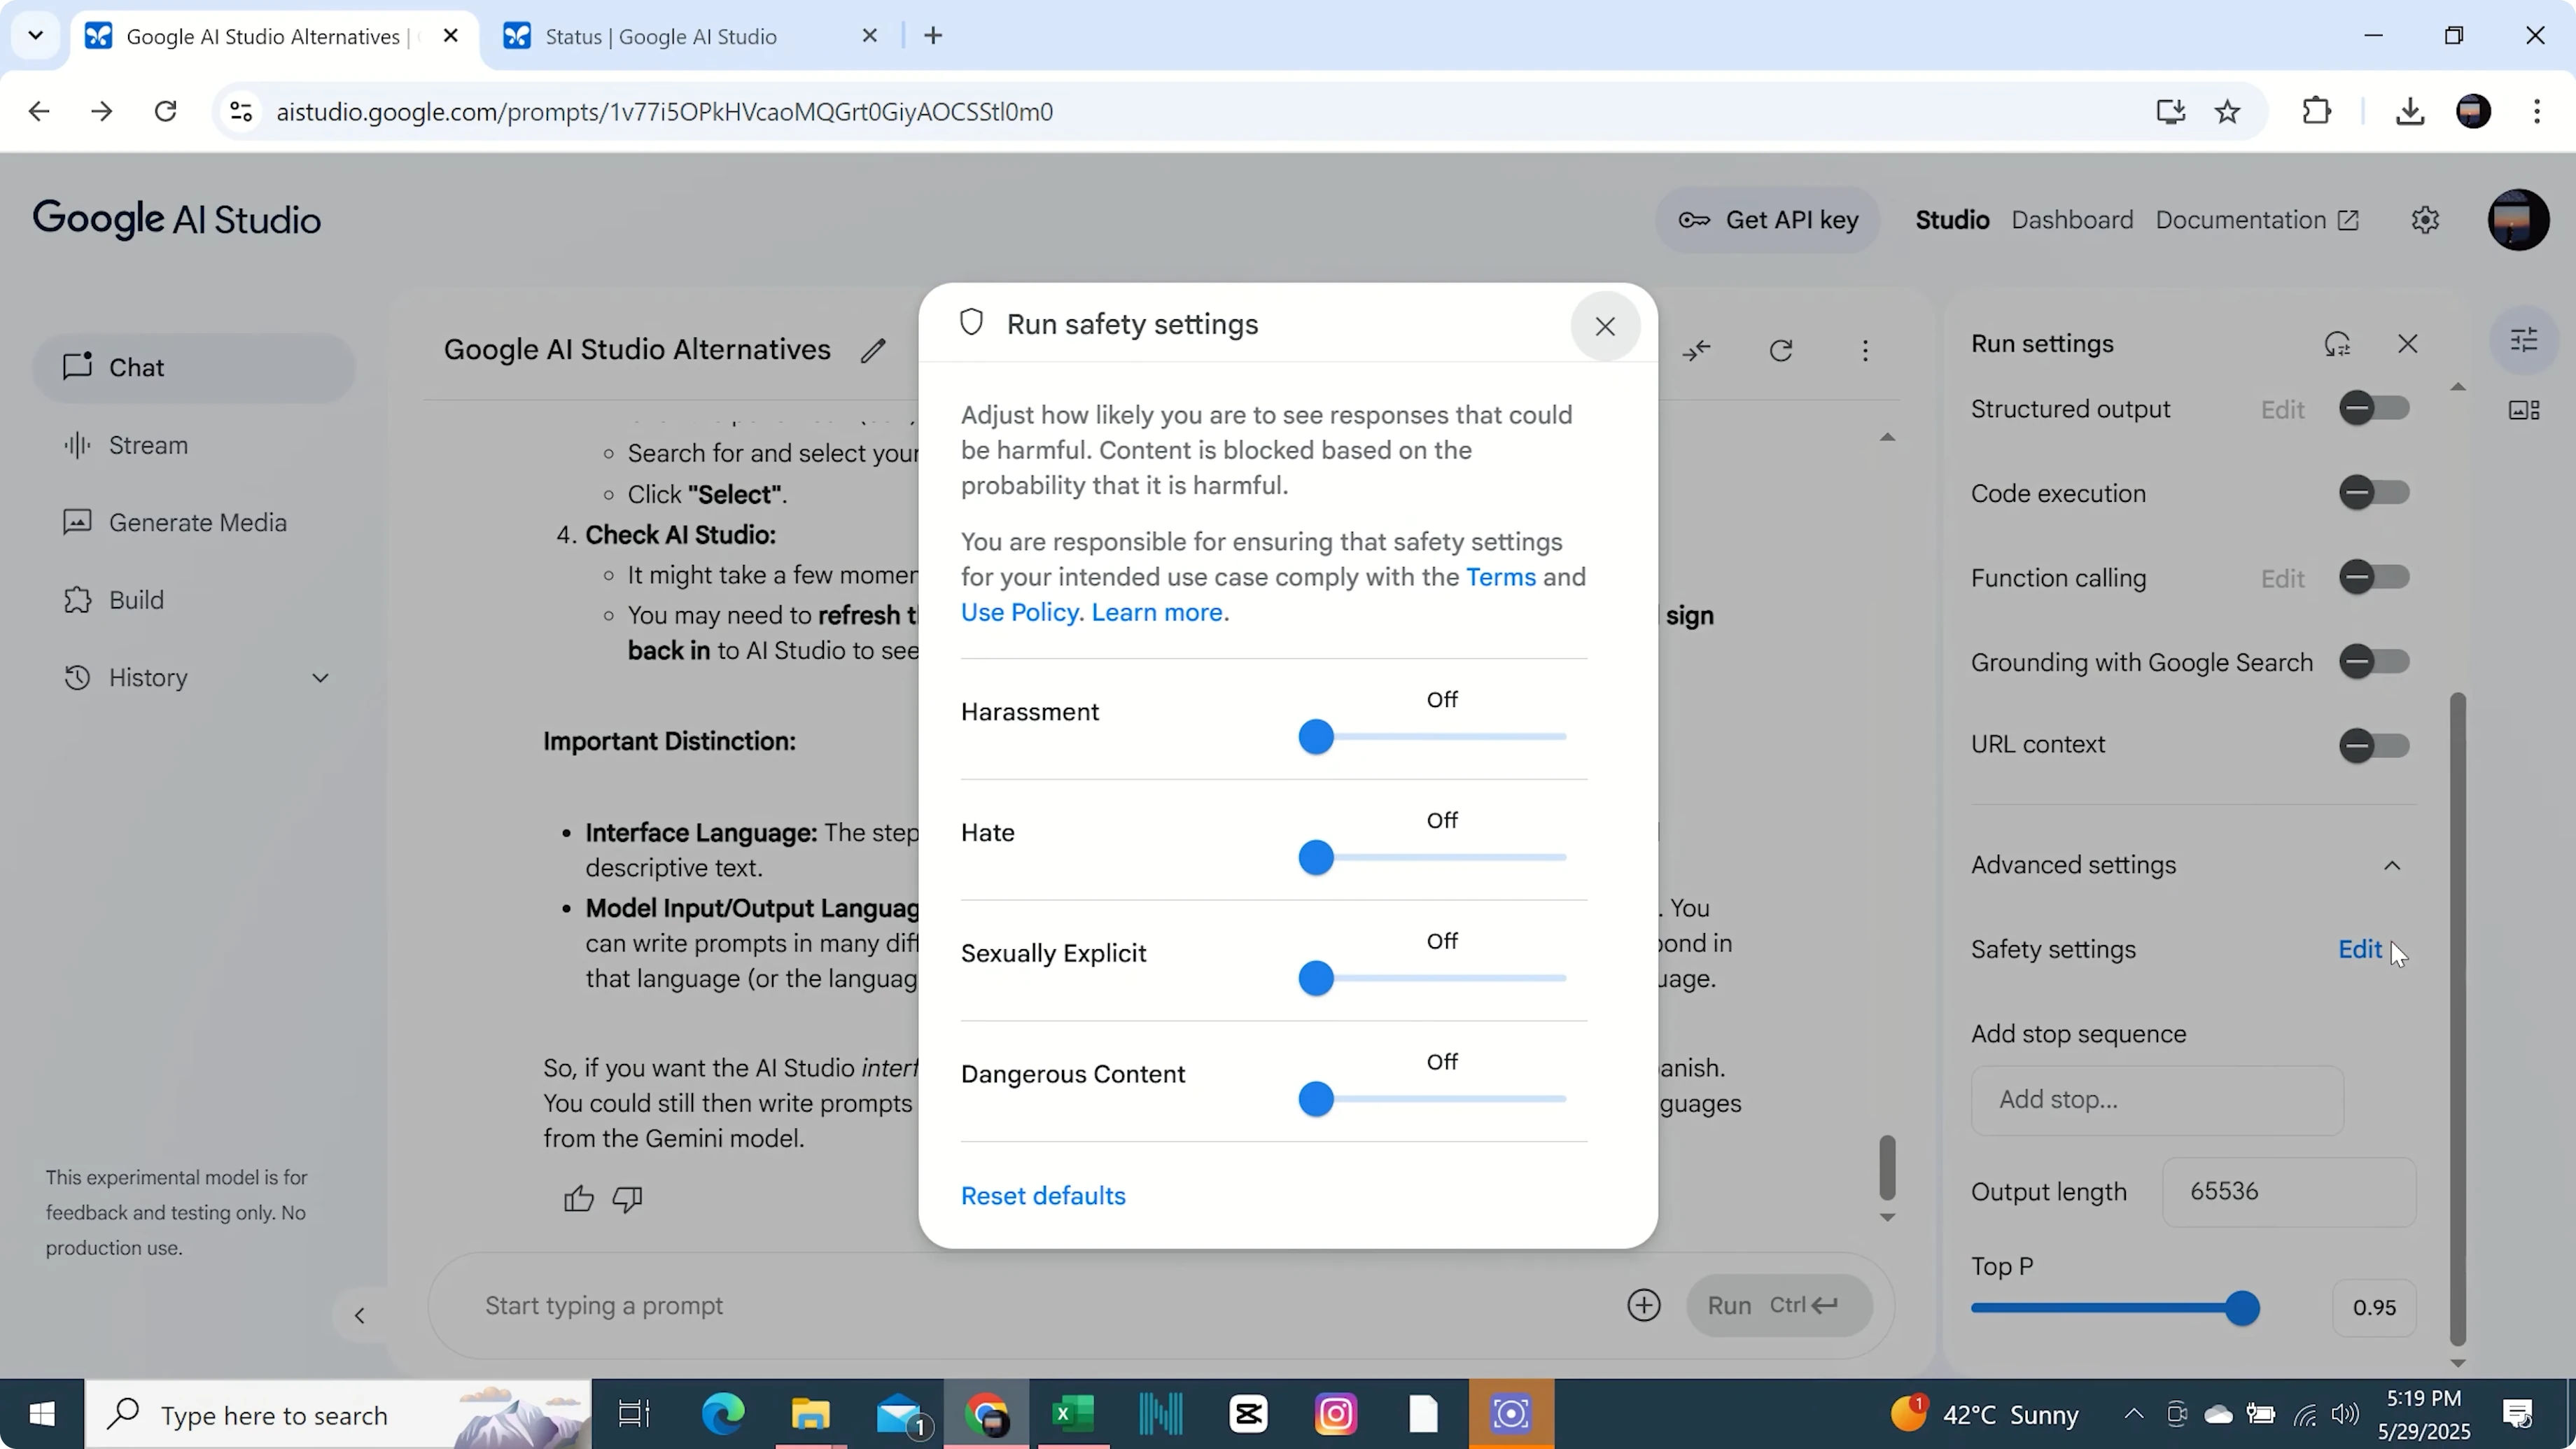Switch to the Status | Google AI Studio tab
The image size is (2576, 1449).
coord(660,37)
